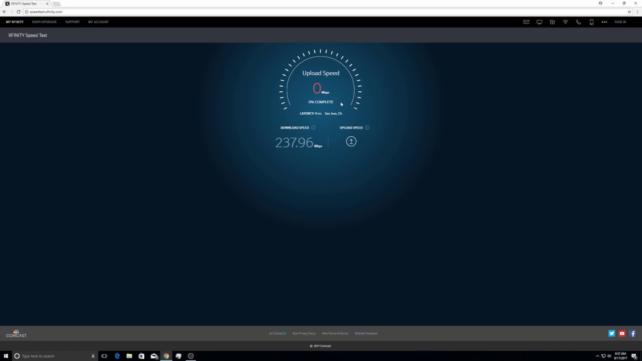Launch Microsoft Edge from taskbar
642x361 pixels.
[x=117, y=356]
